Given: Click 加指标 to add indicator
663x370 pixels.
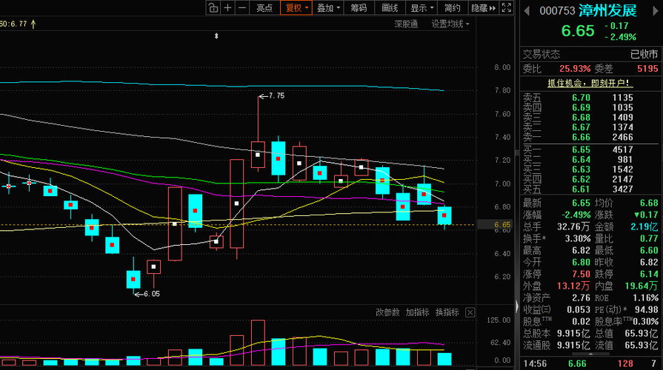Looking at the screenshot, I should (417, 312).
